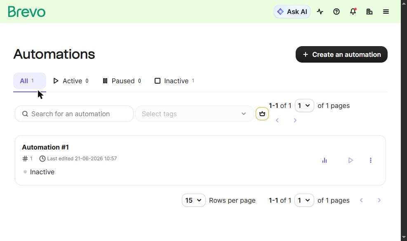
Task: Switch to the Paused tab
Action: (x=122, y=81)
